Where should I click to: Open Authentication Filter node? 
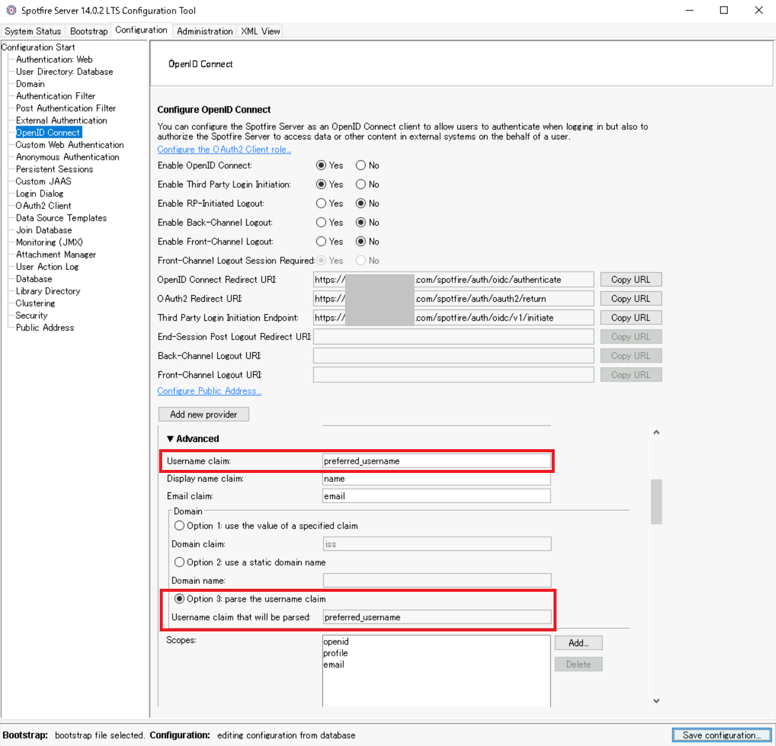point(55,96)
